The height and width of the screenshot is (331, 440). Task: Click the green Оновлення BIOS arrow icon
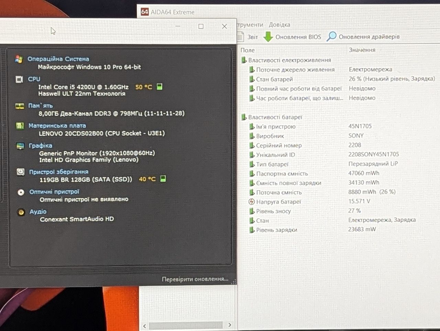268,37
